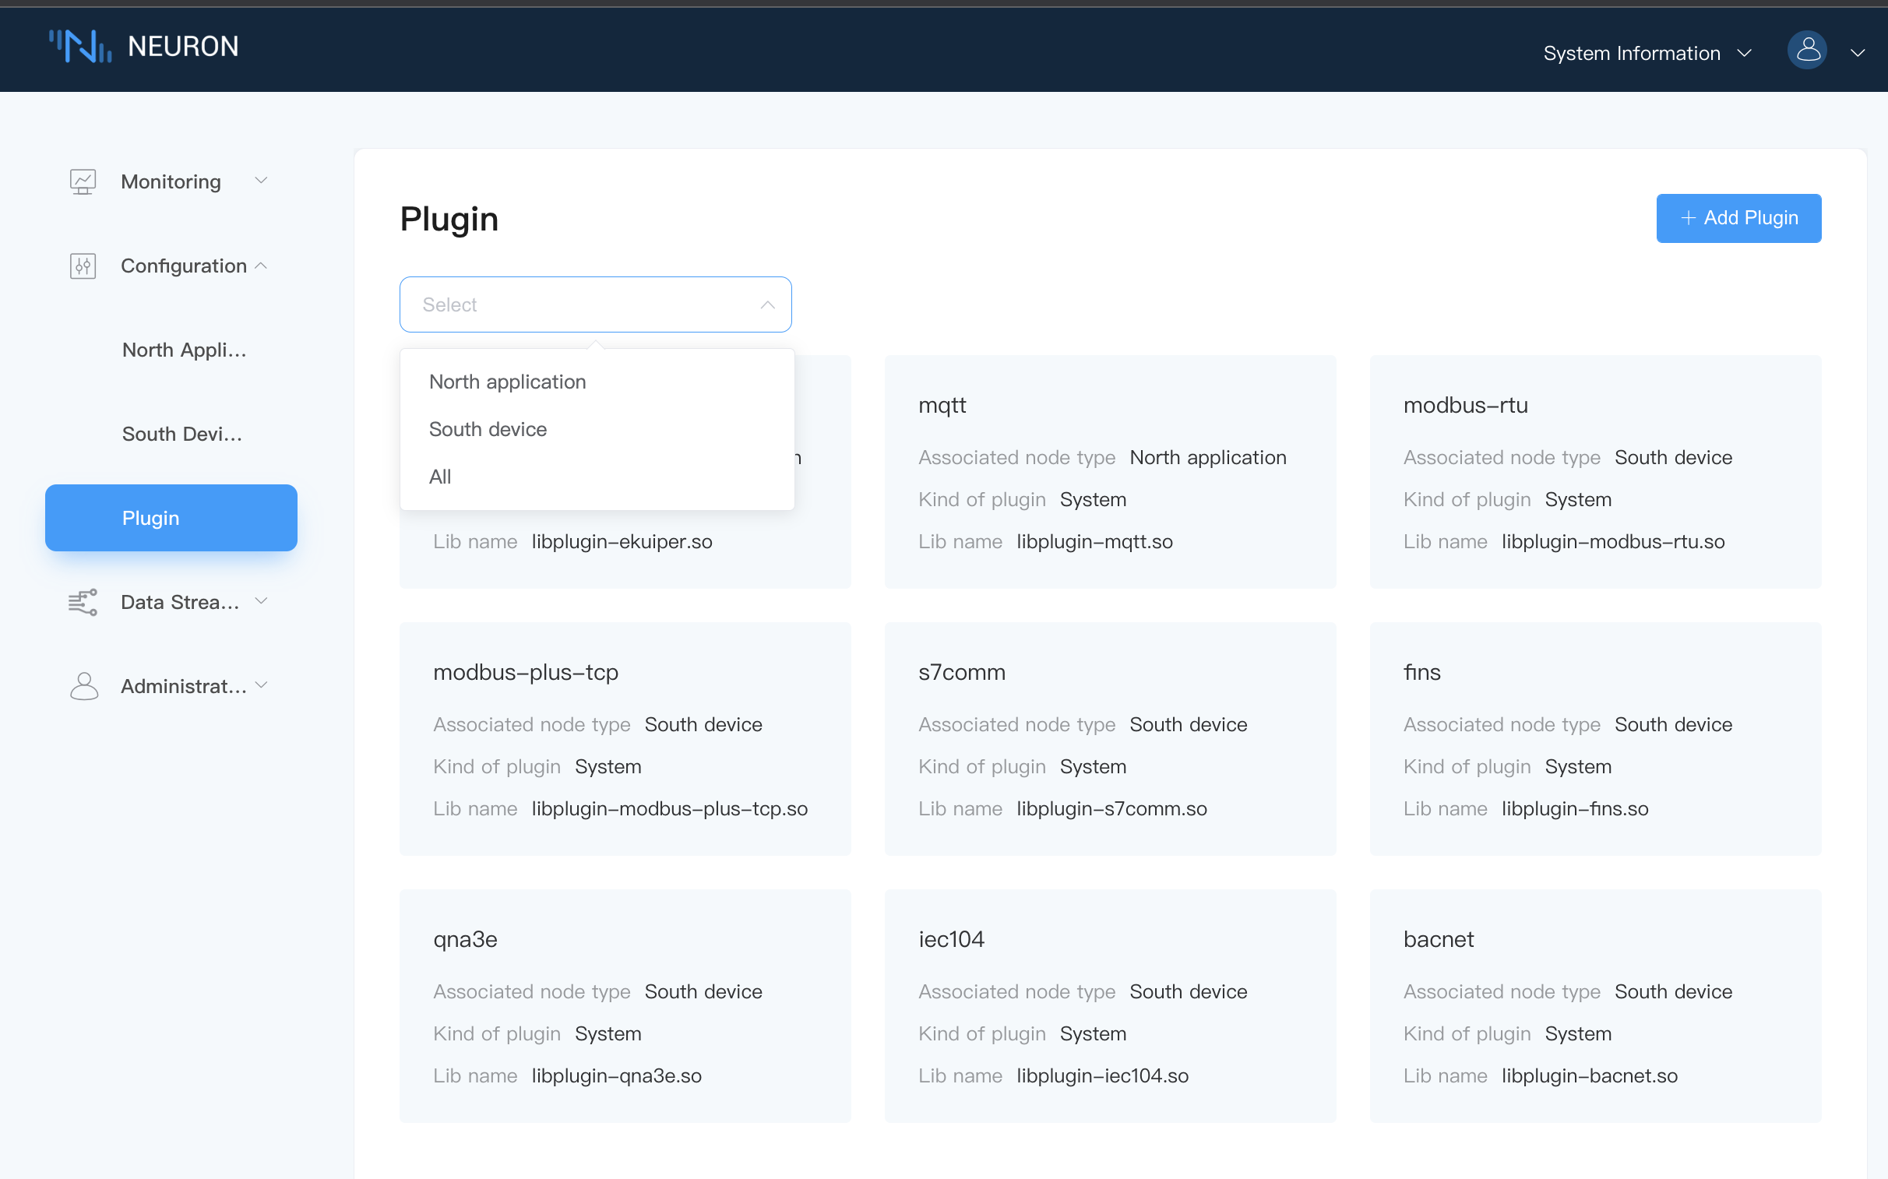Click System Information dropdown arrow
The width and height of the screenshot is (1888, 1179).
point(1747,51)
